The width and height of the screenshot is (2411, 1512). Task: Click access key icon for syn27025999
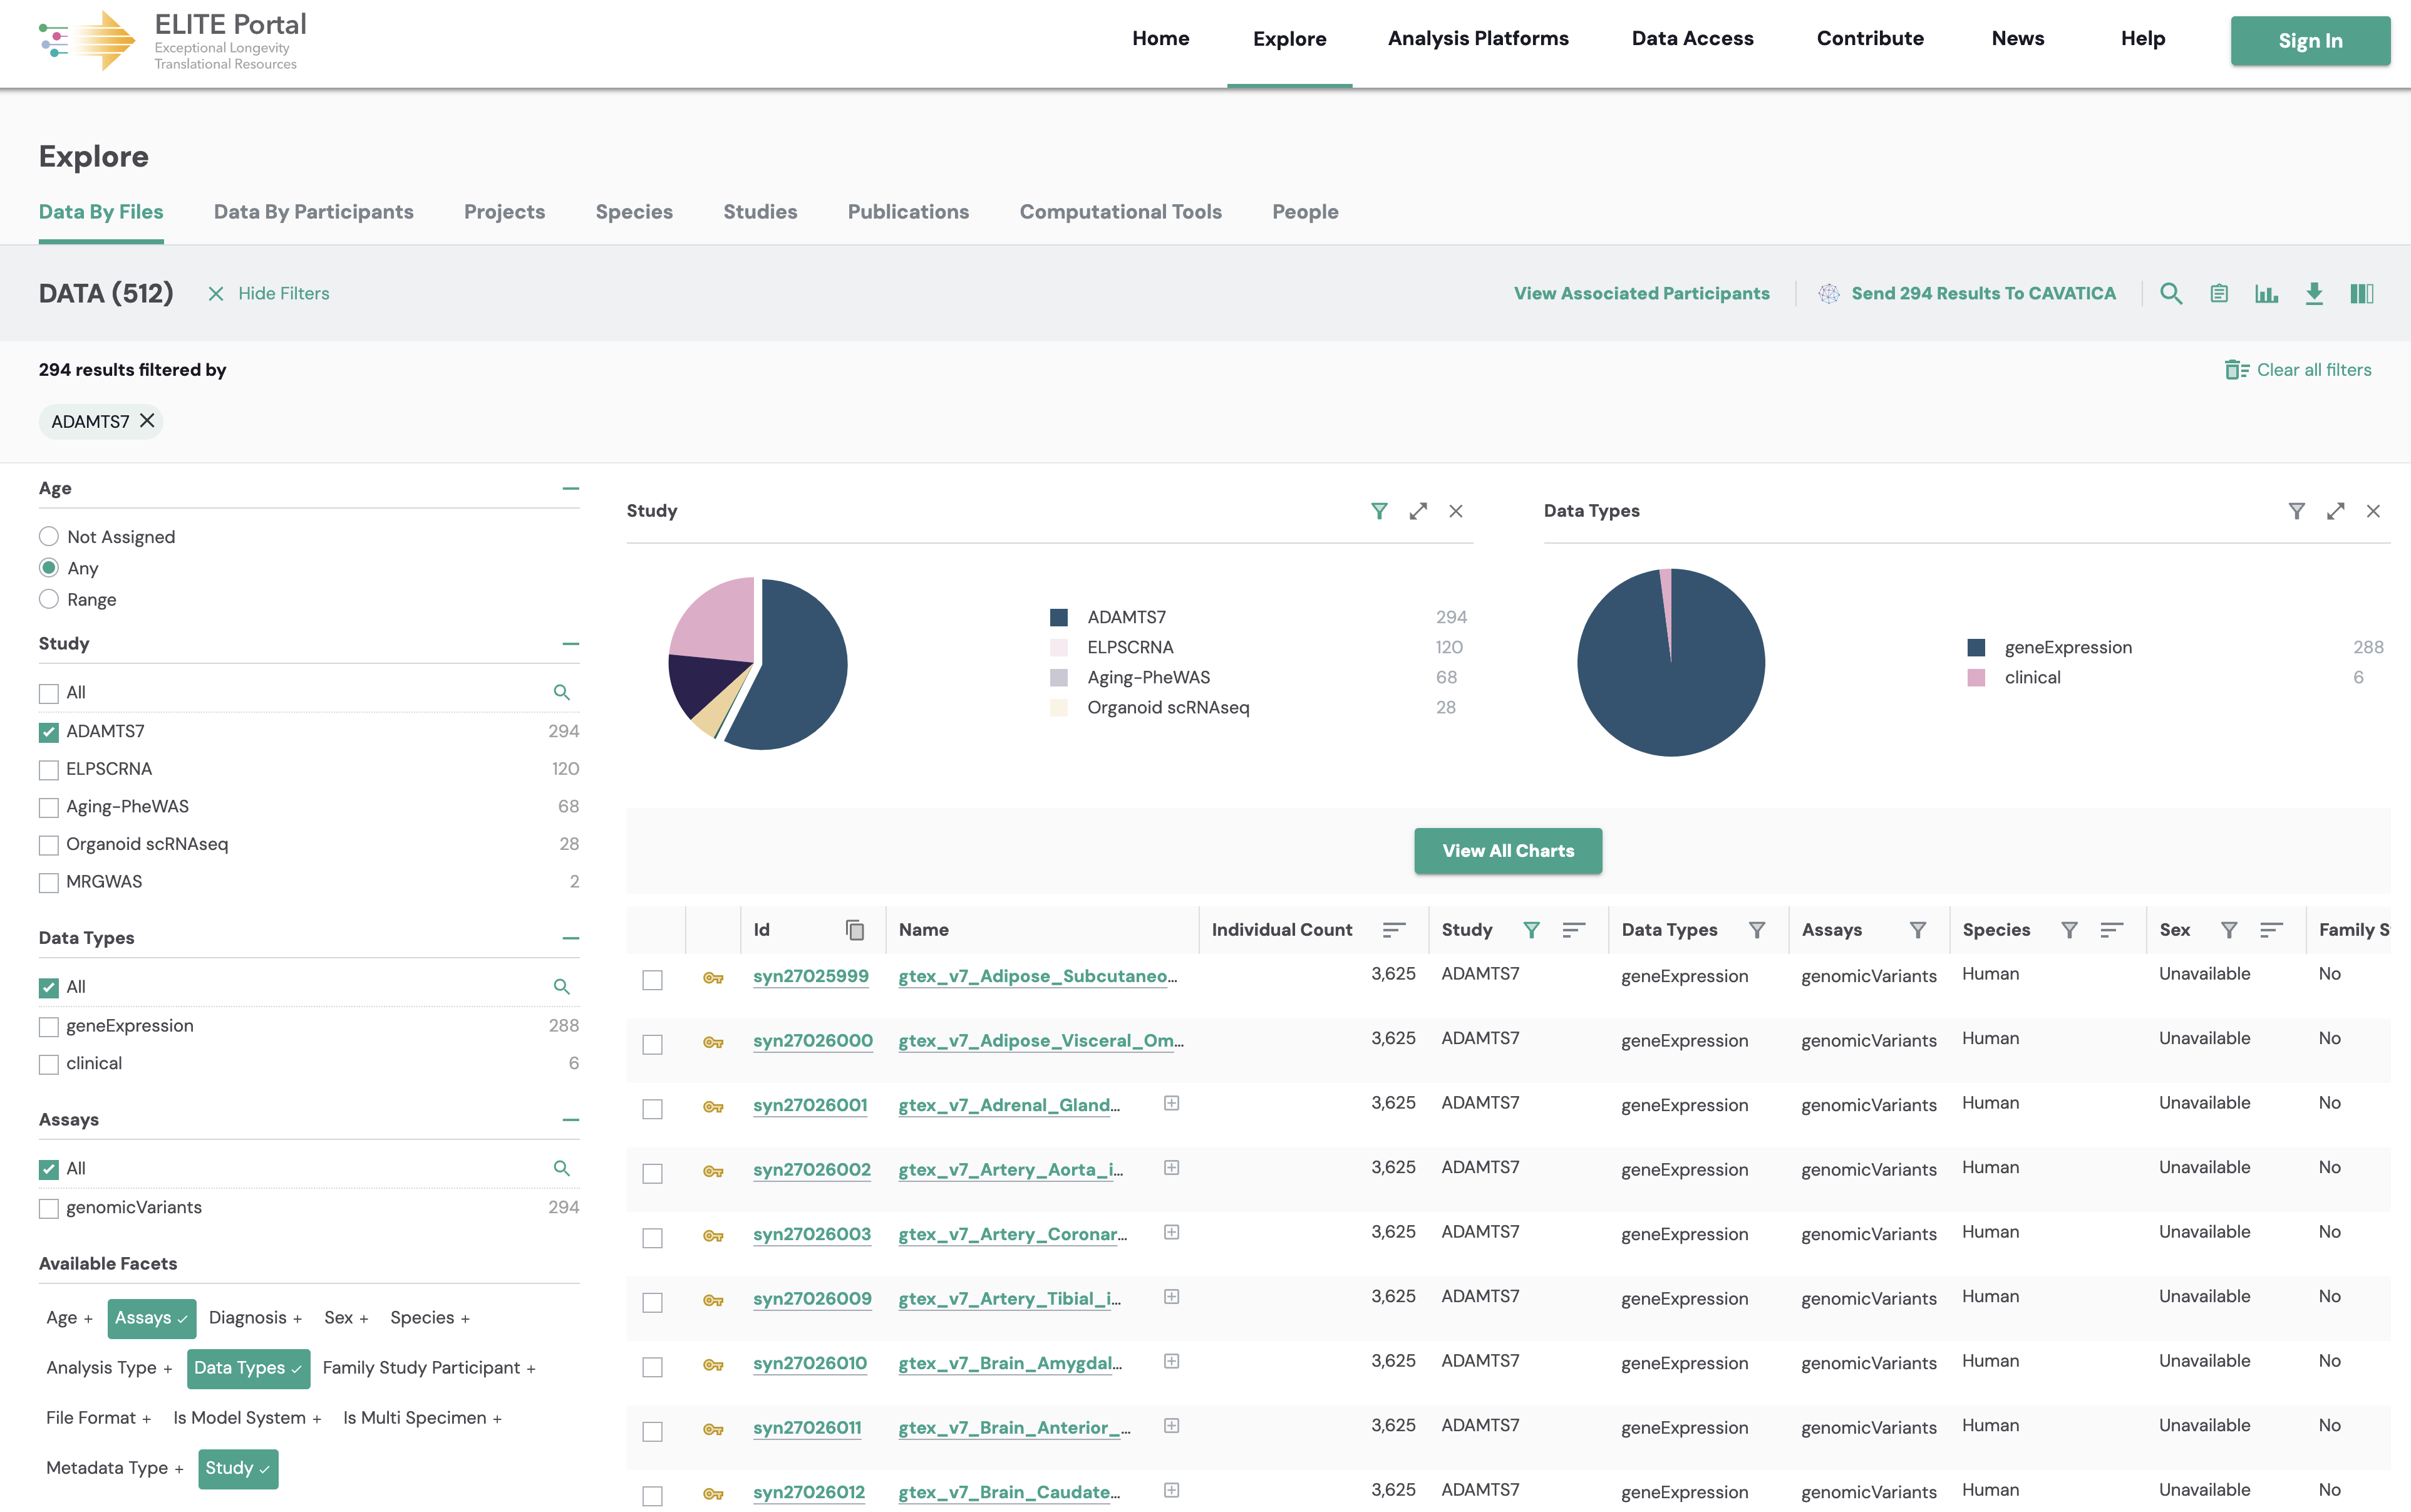(x=713, y=977)
